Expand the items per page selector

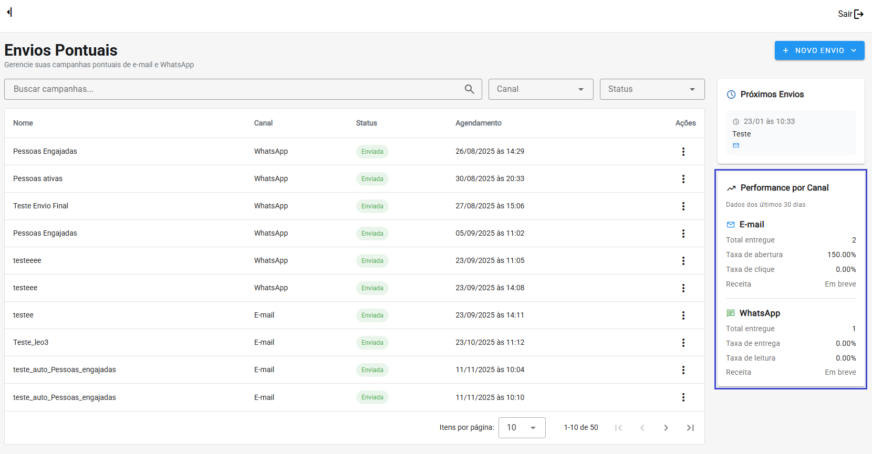click(x=522, y=428)
